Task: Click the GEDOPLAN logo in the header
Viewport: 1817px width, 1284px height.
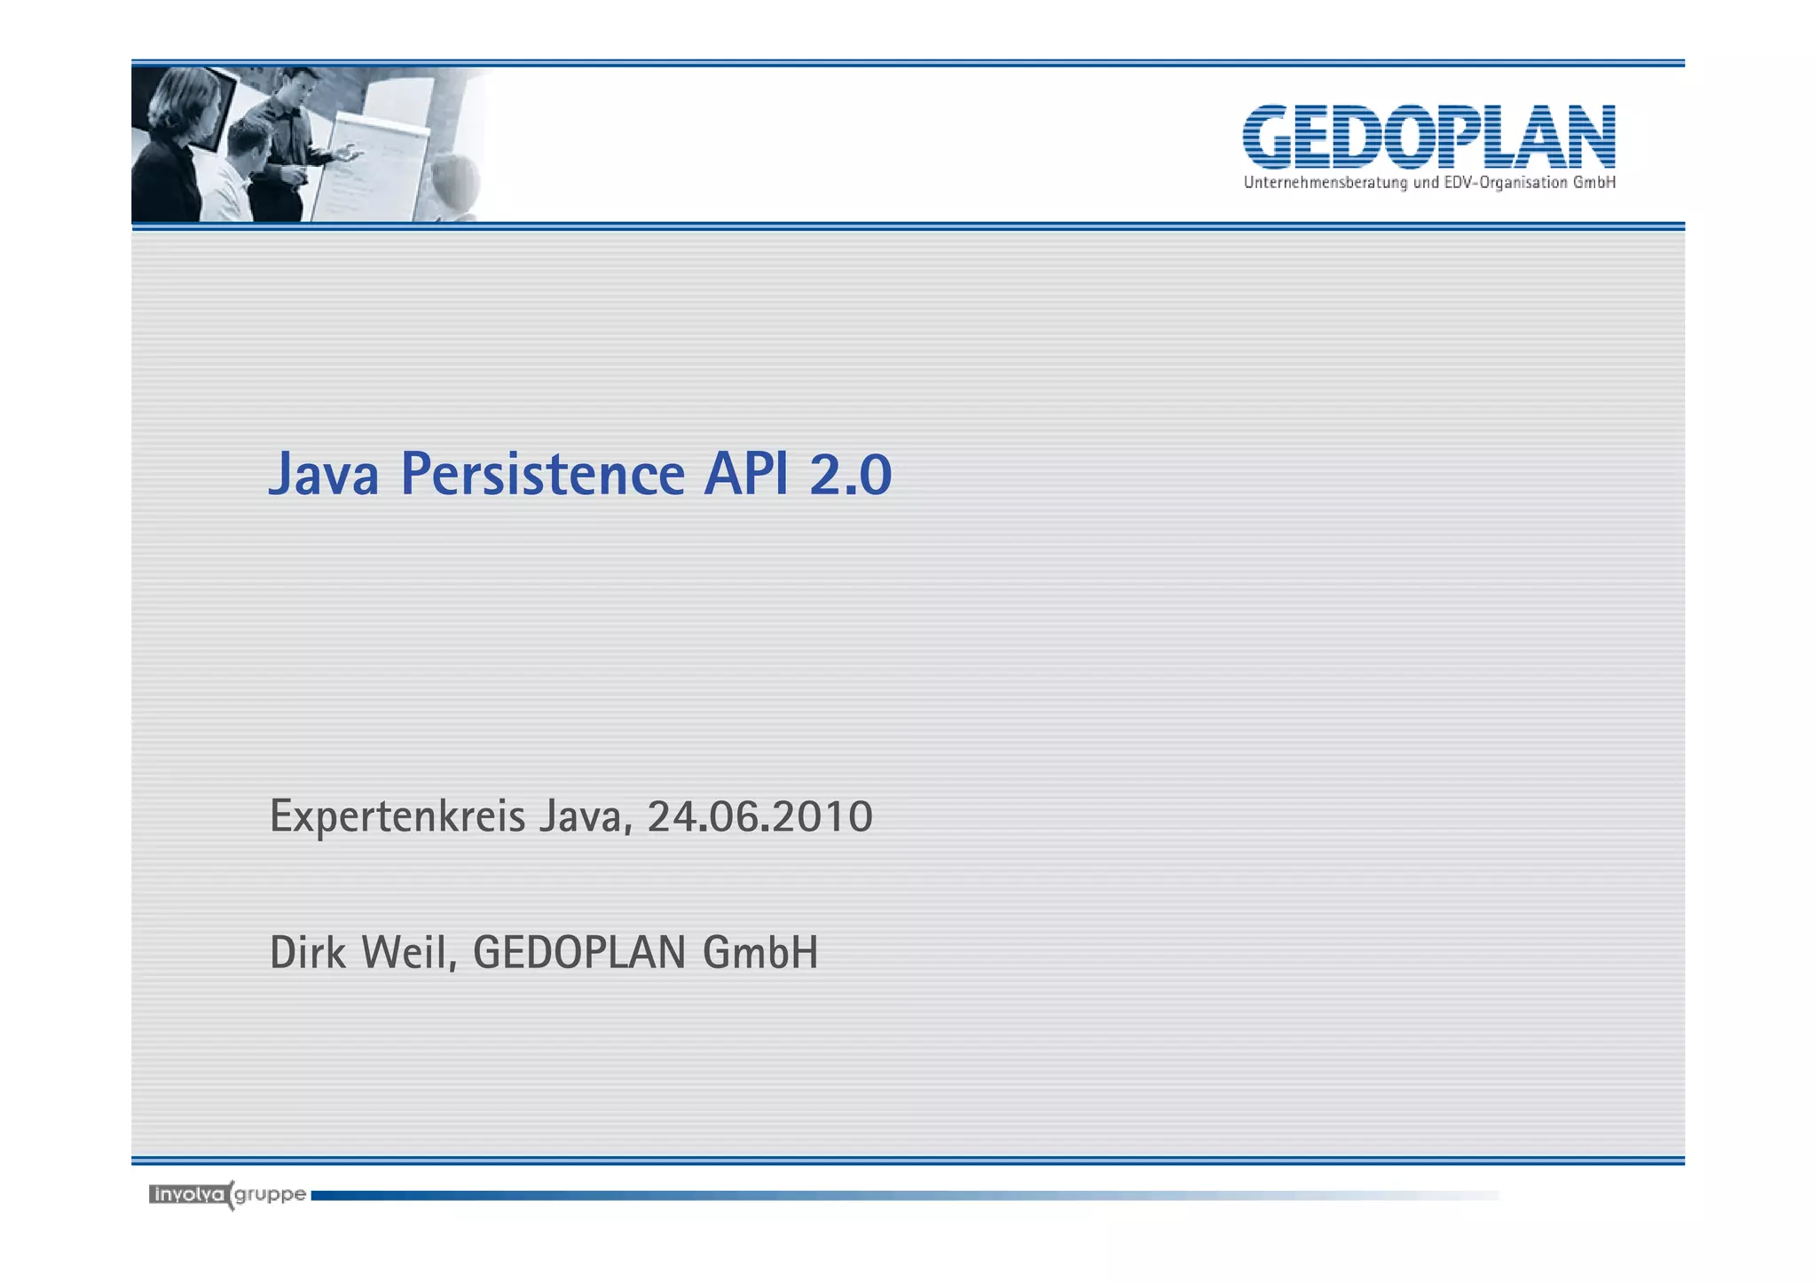Action: (1428, 138)
